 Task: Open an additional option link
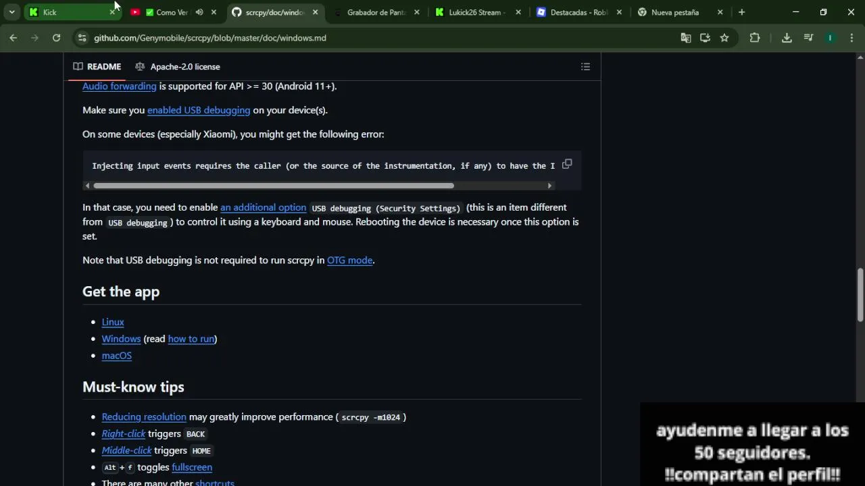coord(263,207)
